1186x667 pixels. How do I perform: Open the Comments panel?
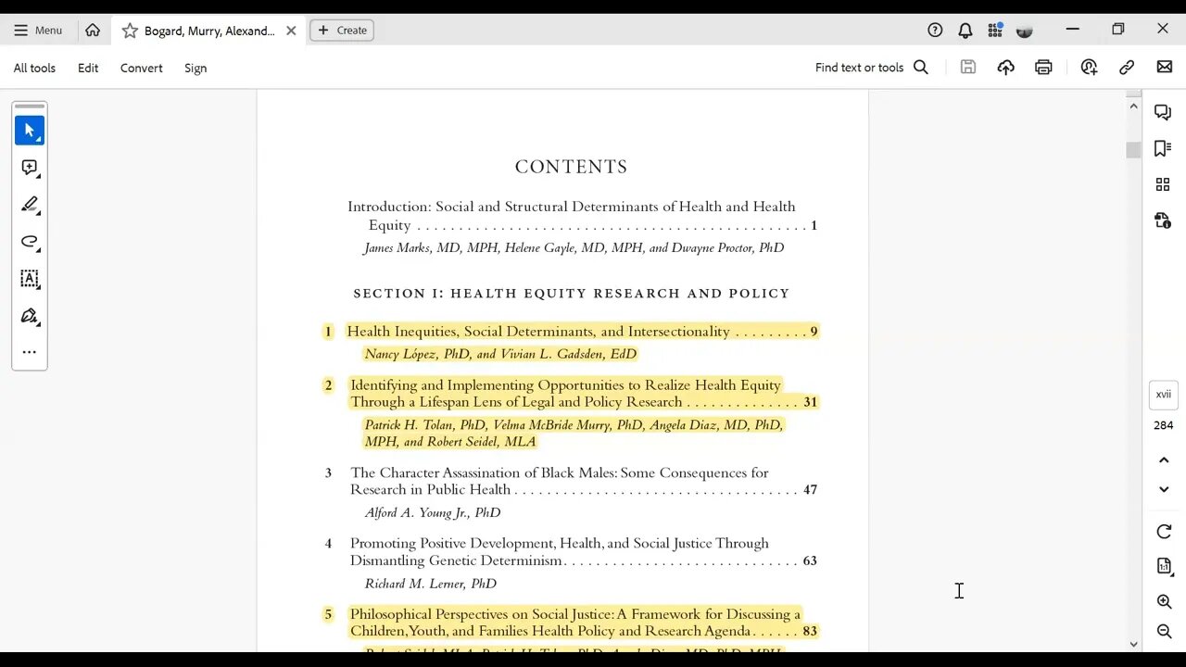click(x=1163, y=113)
